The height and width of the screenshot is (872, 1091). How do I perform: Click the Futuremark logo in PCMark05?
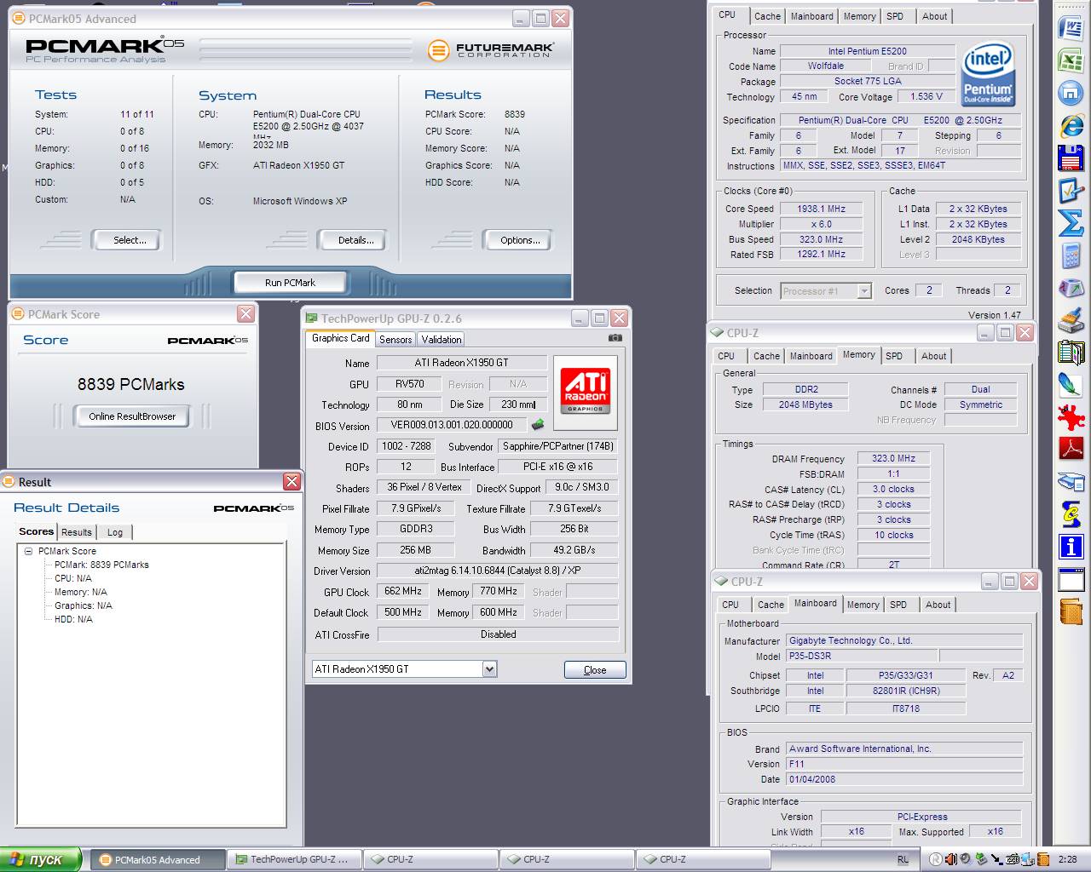pyautogui.click(x=491, y=49)
